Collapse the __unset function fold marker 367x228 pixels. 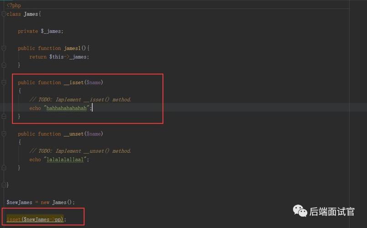pyautogui.click(x=4, y=134)
